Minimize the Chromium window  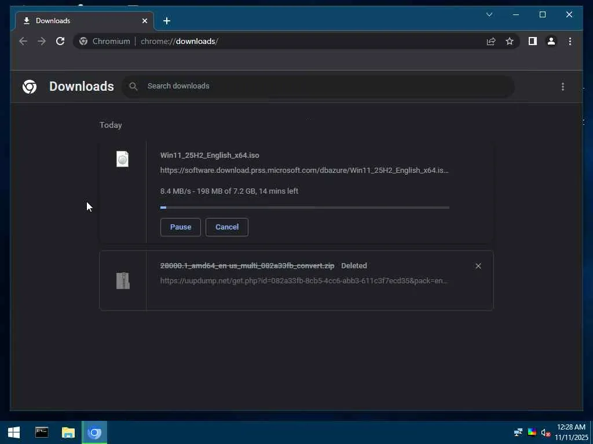coord(516,14)
